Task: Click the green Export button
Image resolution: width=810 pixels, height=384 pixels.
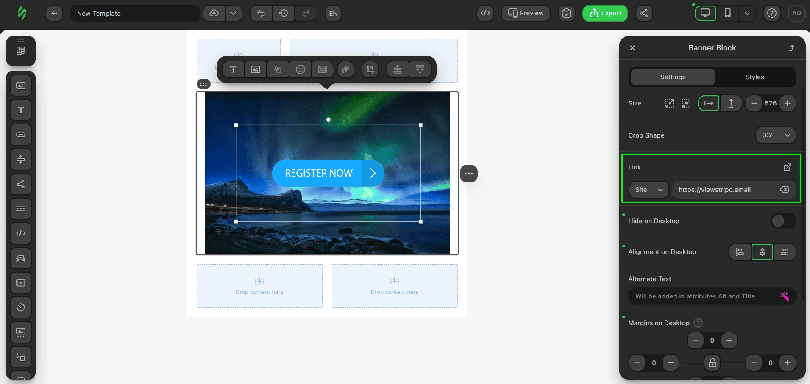Action: pos(605,13)
